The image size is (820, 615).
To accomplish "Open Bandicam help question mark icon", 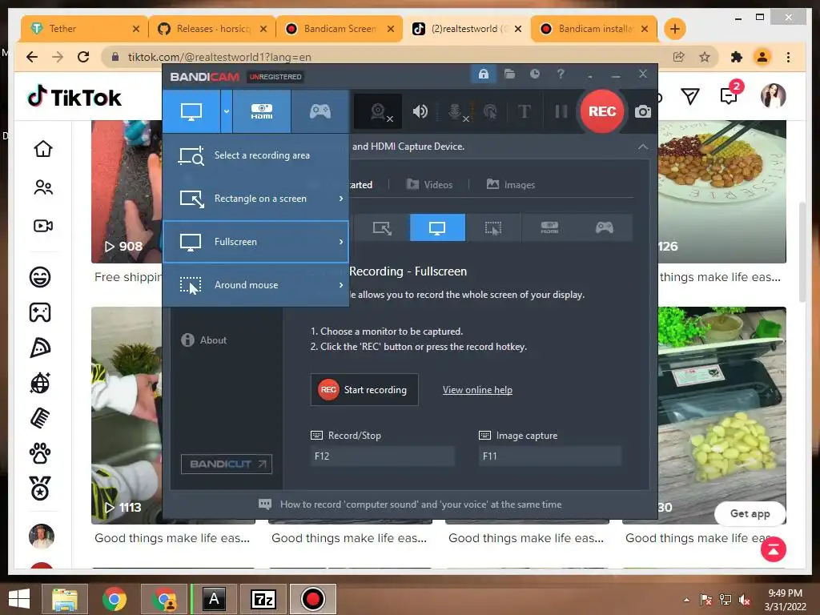I will (561, 74).
